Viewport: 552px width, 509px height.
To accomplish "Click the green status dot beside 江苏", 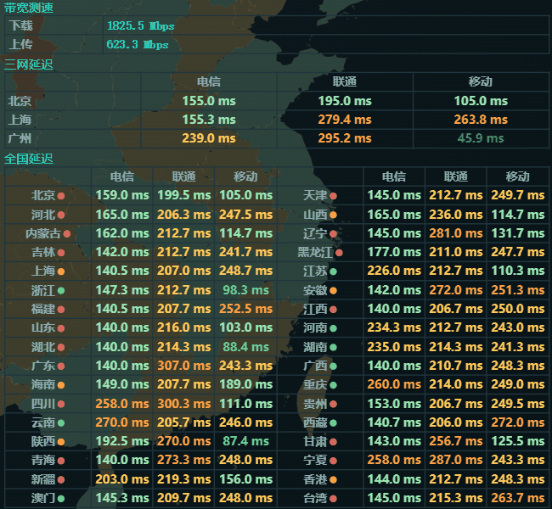I will coord(333,271).
